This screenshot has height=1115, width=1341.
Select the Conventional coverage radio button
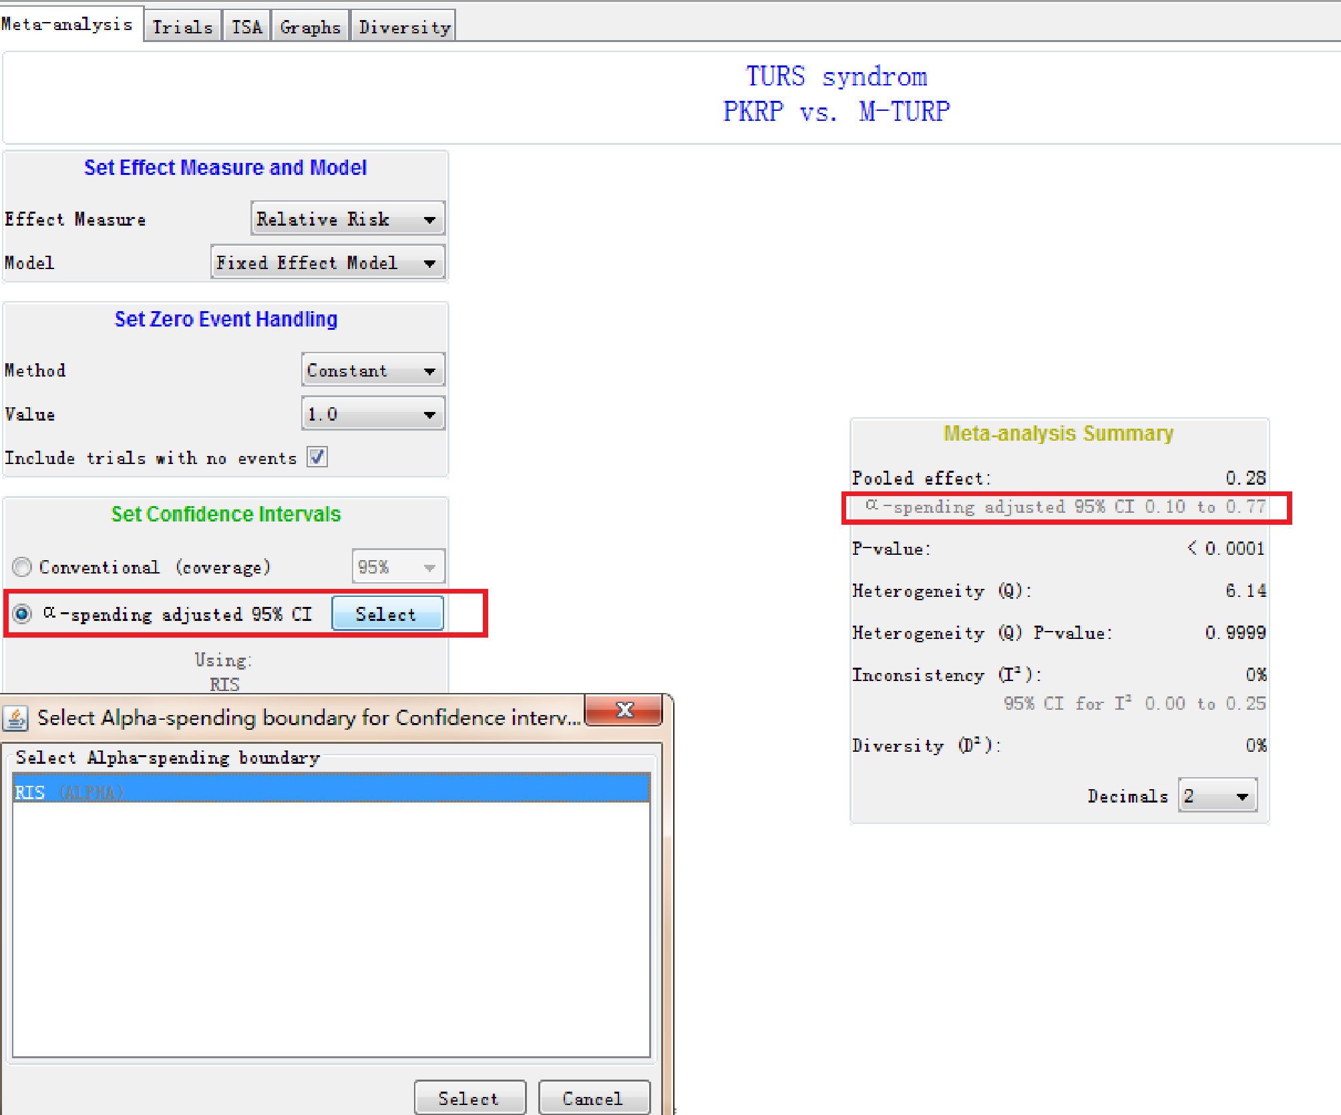point(22,567)
